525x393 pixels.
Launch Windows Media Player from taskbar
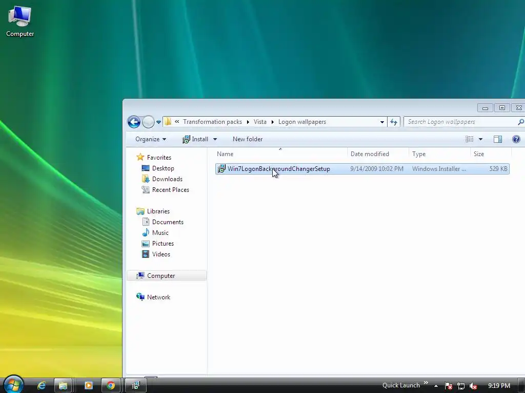click(88, 386)
